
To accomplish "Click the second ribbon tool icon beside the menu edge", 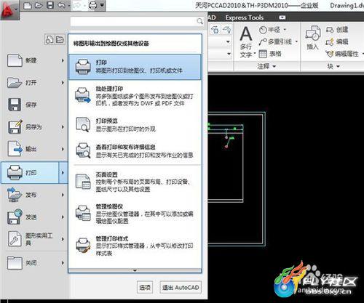I will 226,30.
